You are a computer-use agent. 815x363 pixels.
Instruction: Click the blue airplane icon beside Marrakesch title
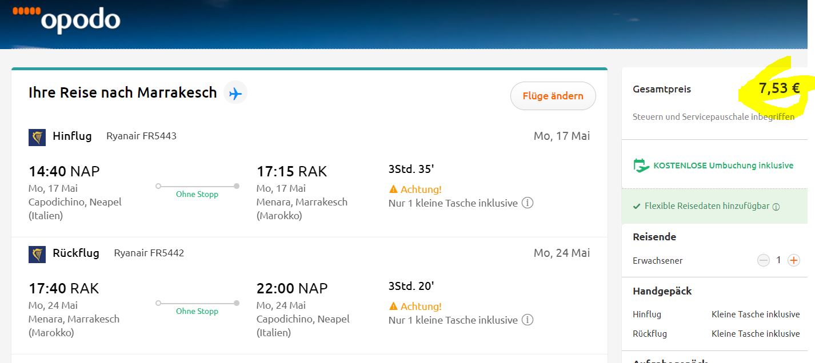click(235, 93)
